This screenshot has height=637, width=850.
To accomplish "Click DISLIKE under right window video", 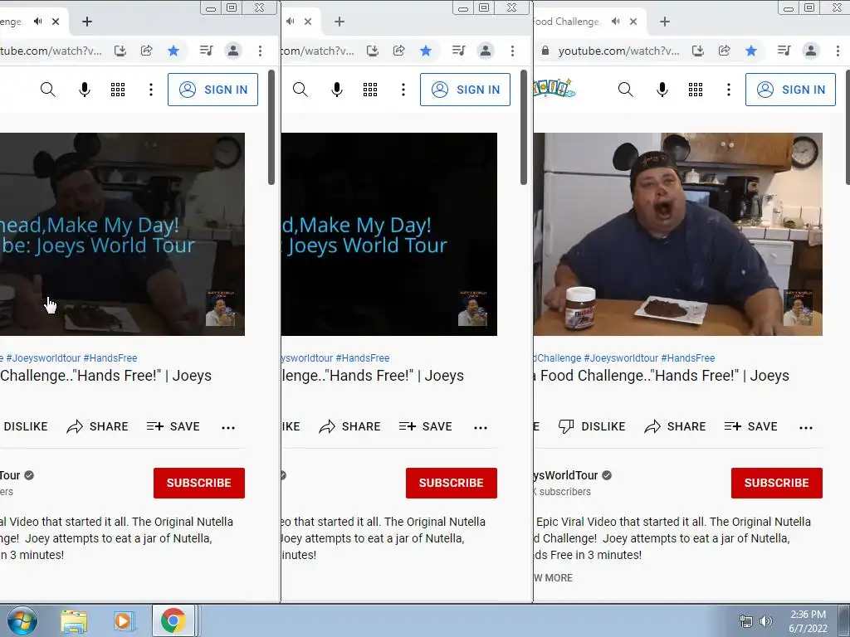I will (x=592, y=427).
